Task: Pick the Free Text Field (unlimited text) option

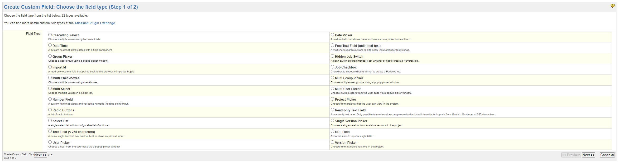Action: (332, 45)
